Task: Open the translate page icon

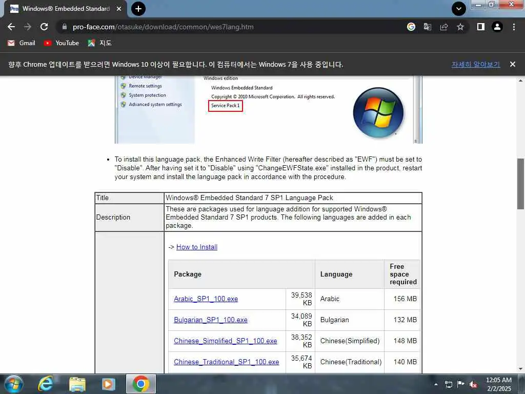Action: click(x=428, y=27)
